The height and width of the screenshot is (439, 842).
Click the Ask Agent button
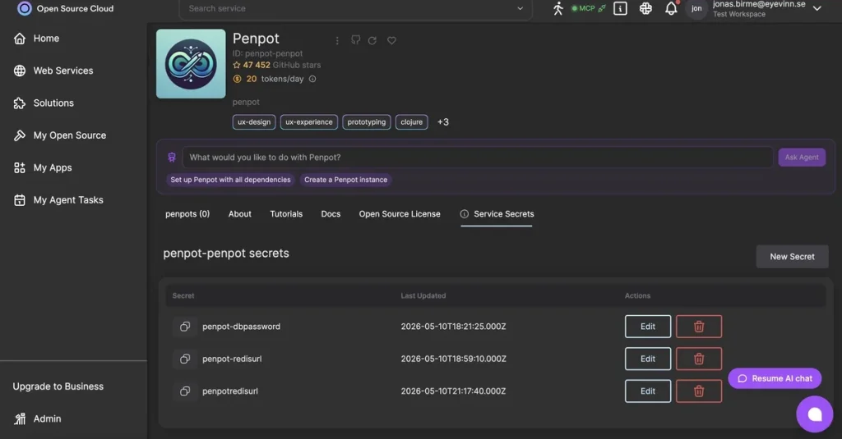pyautogui.click(x=802, y=158)
